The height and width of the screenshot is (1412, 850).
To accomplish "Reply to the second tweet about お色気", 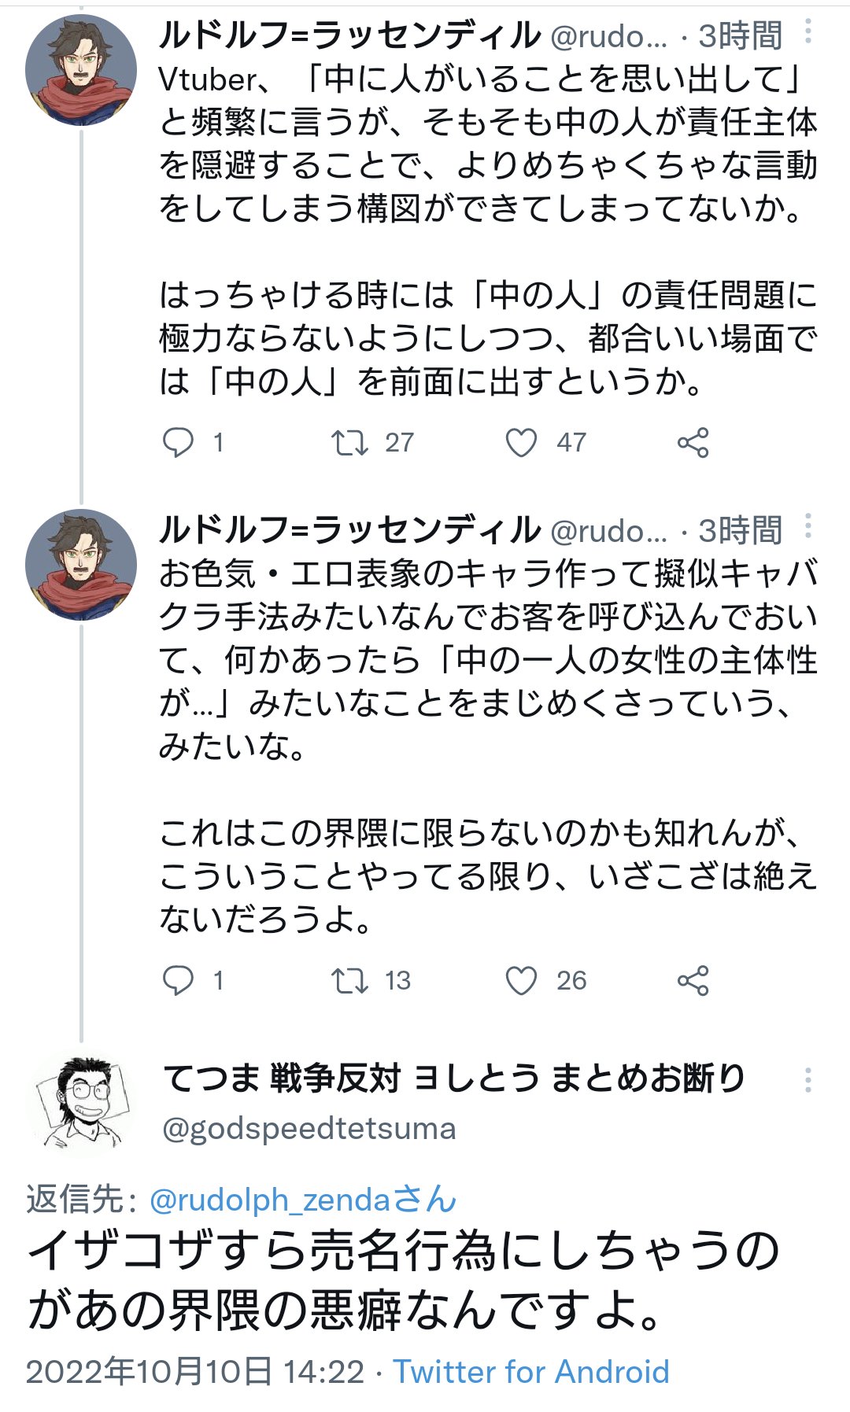I will [178, 980].
